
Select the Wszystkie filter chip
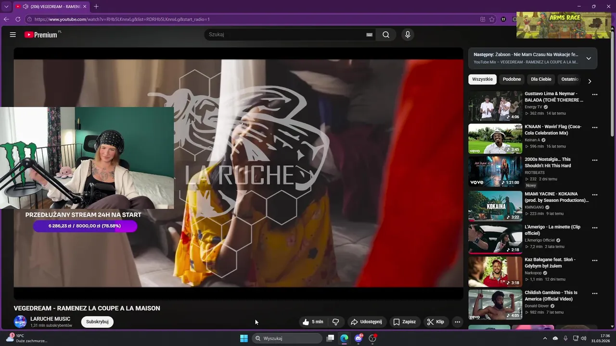click(482, 79)
